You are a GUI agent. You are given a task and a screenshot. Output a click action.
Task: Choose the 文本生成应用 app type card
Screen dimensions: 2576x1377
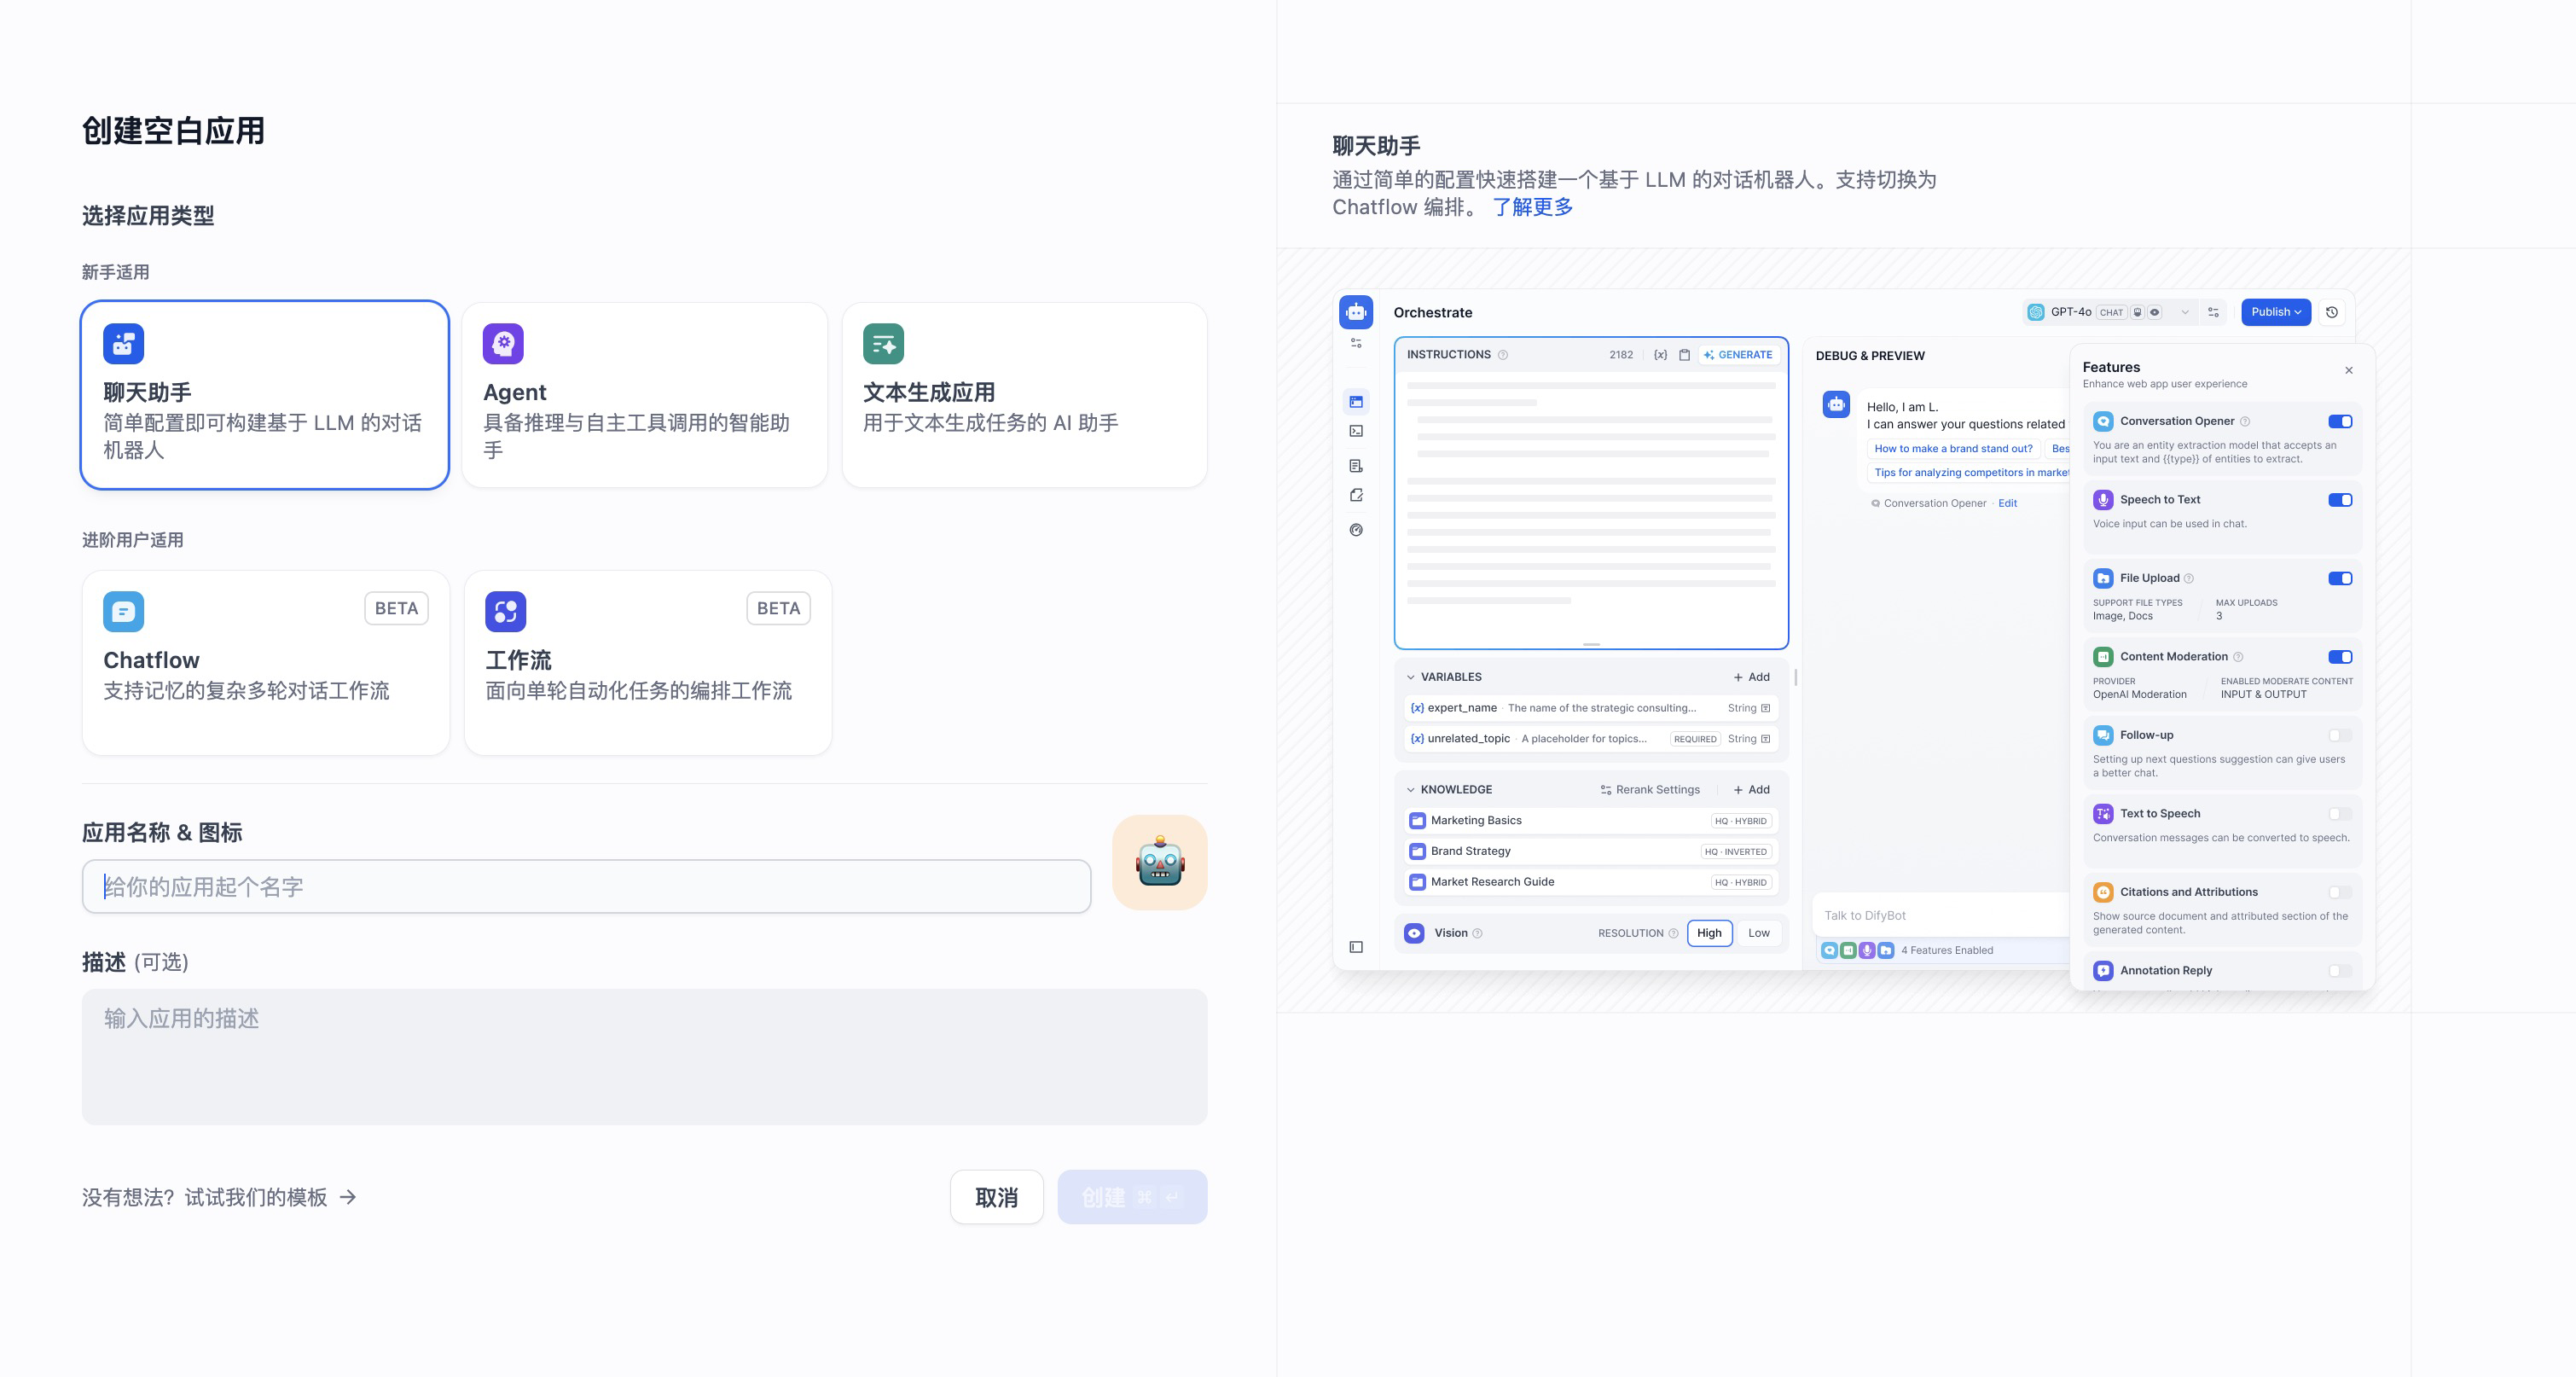coord(1024,395)
